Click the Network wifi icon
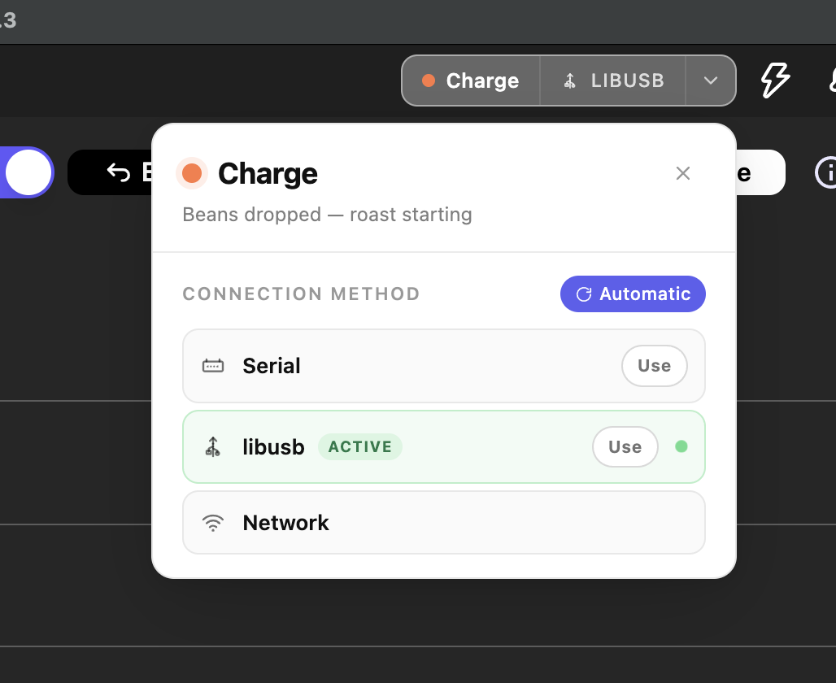 pos(213,523)
